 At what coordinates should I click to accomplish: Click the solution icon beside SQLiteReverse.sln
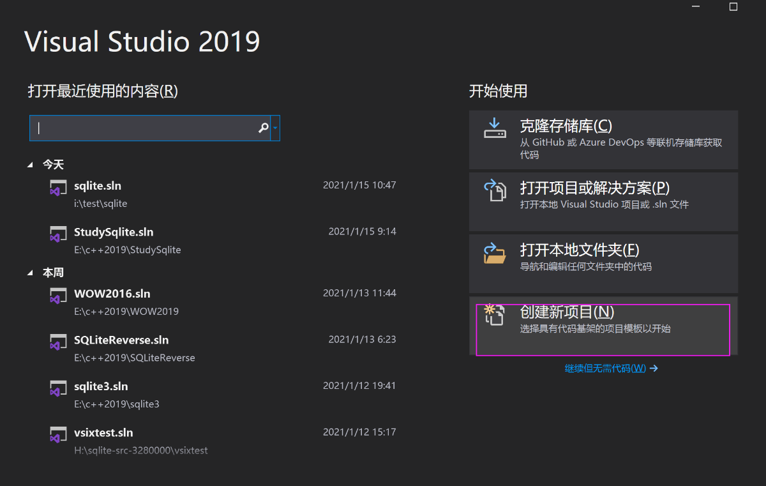point(58,342)
